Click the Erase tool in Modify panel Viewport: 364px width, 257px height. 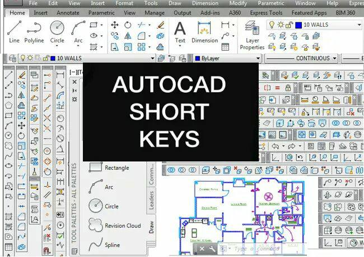pos(160,25)
